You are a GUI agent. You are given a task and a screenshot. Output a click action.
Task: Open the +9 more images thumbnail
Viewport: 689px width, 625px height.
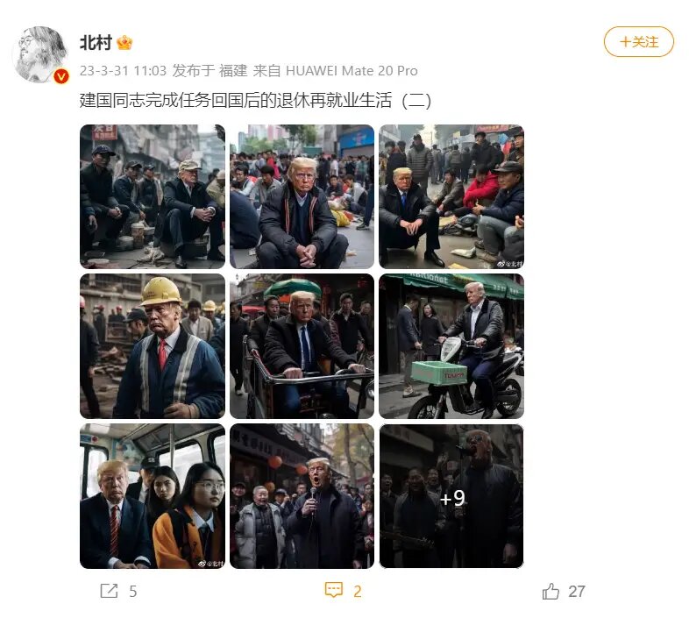[x=451, y=496]
